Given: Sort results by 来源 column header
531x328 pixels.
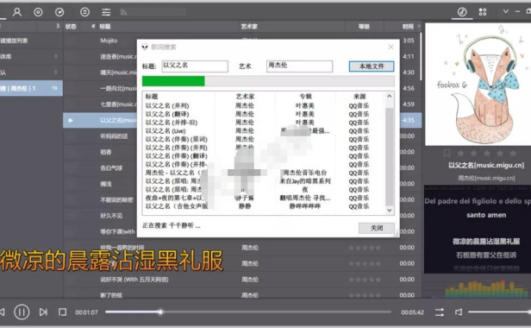Looking at the screenshot, I should pos(359,97).
